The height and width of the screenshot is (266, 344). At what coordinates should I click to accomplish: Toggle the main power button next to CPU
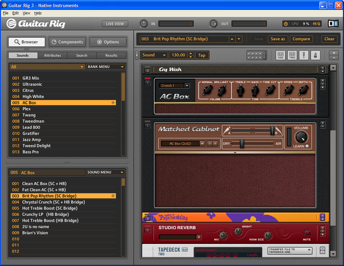click(286, 24)
